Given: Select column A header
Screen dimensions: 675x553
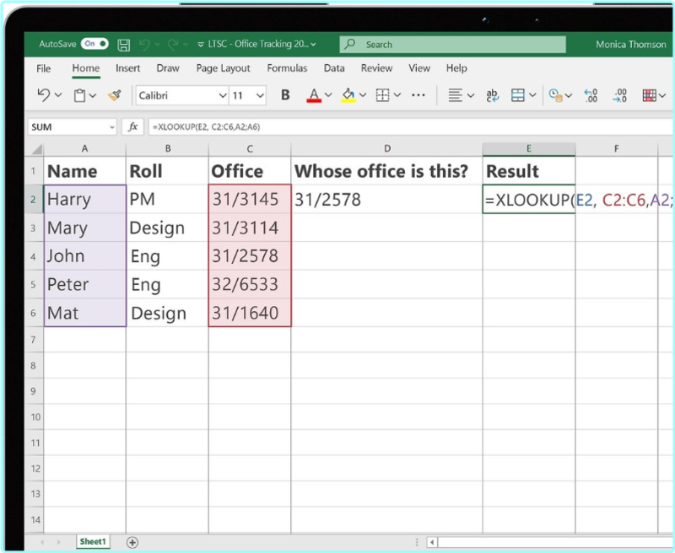Looking at the screenshot, I should (x=85, y=148).
